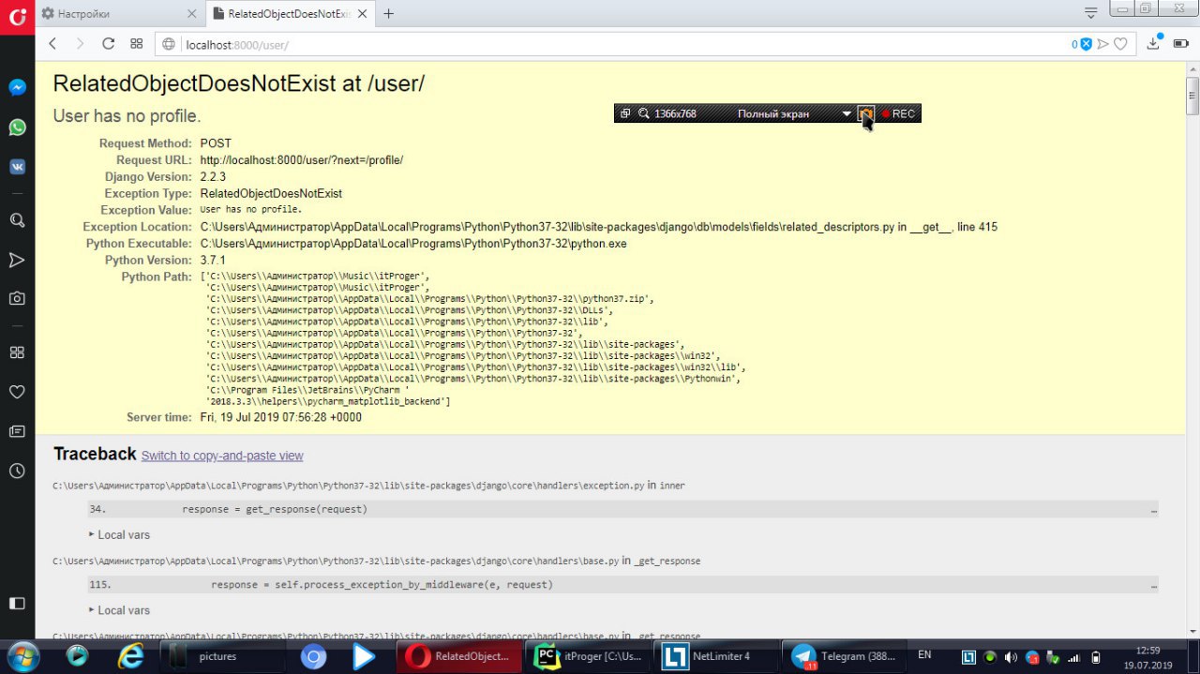Screen dimensions: 1200x674
Task: Launch Internet Explorer from the taskbar
Action: 130,656
